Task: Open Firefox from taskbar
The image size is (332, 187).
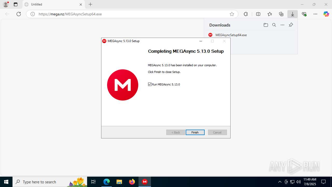Action: [132, 182]
